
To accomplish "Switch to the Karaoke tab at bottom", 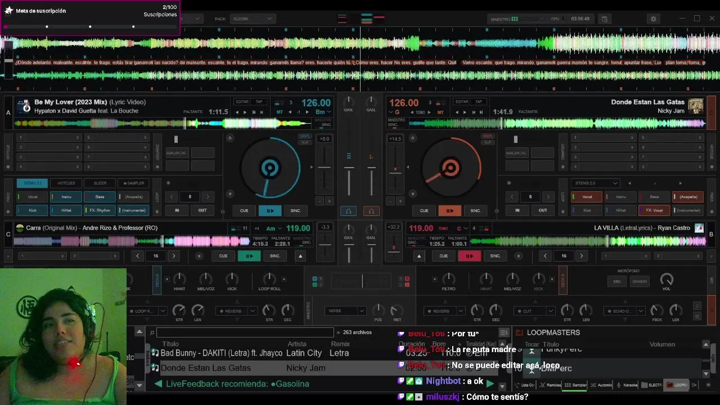I will (627, 385).
